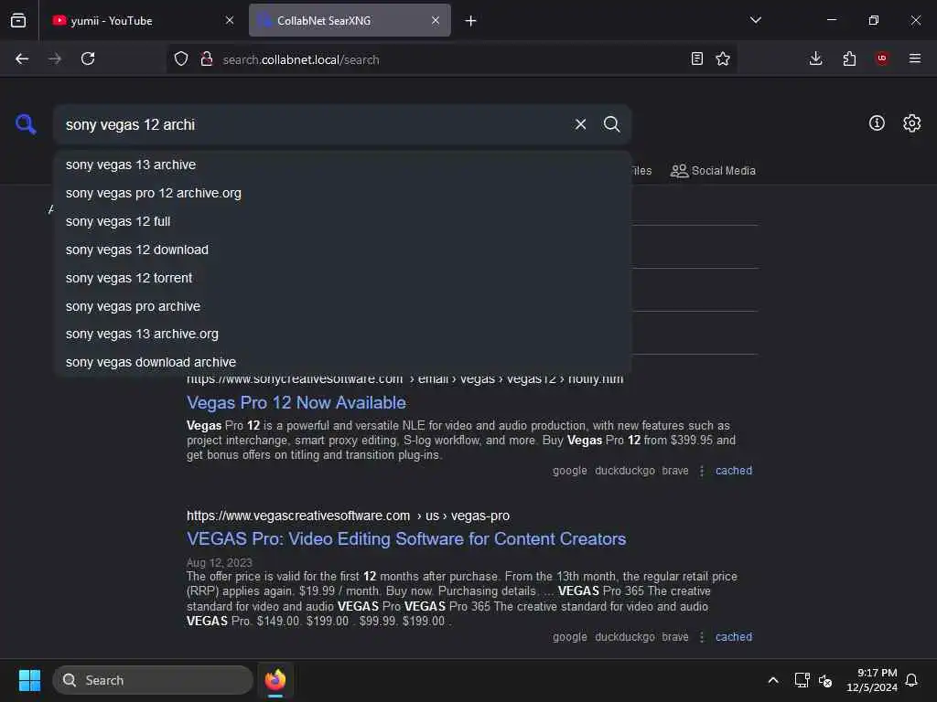Click the padlock site security icon

[207, 58]
